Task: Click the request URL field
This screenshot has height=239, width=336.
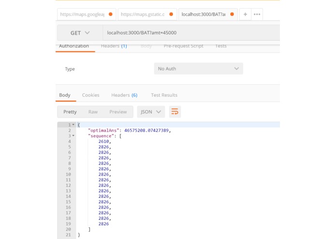Action: [x=191, y=33]
